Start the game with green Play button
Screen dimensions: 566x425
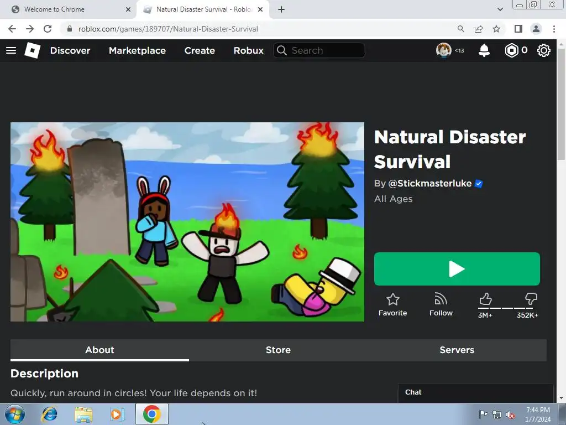coord(457,269)
